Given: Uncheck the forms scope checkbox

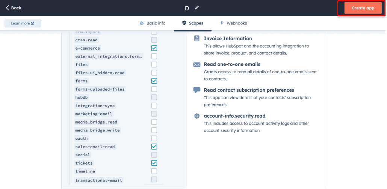Looking at the screenshot, I should (x=154, y=81).
